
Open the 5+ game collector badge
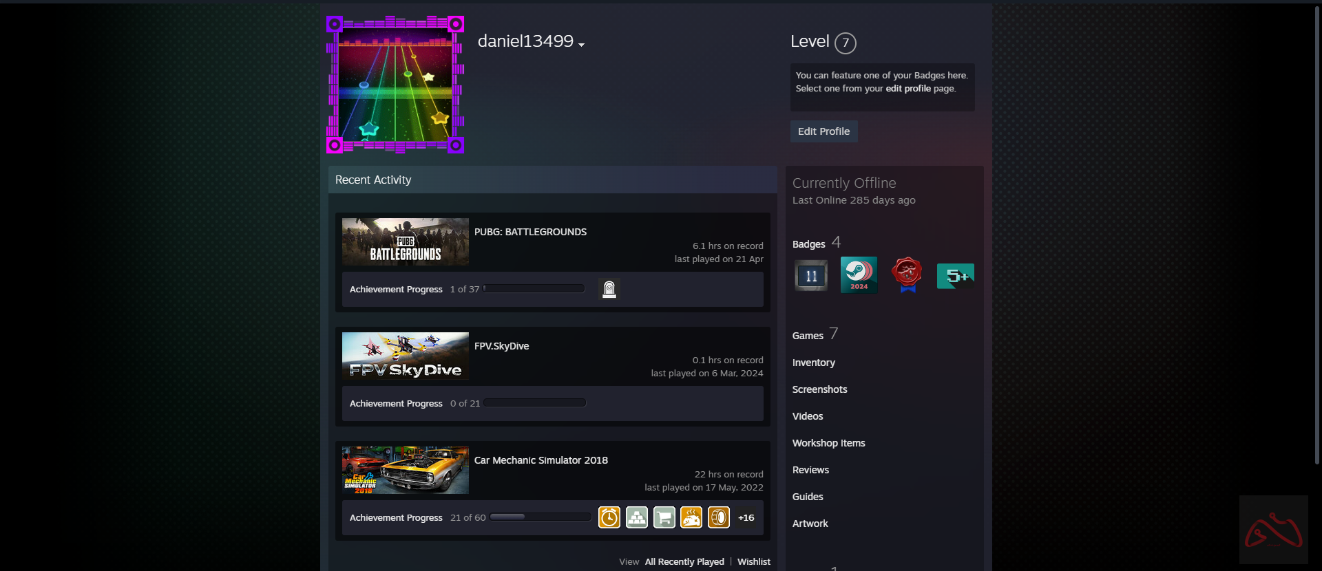coord(955,276)
